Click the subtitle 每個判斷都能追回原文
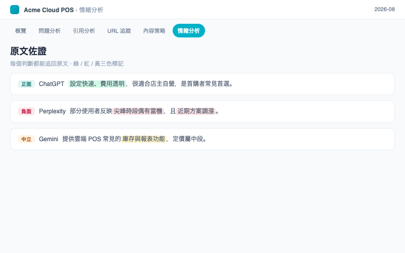This screenshot has width=405, height=253. coord(39,64)
